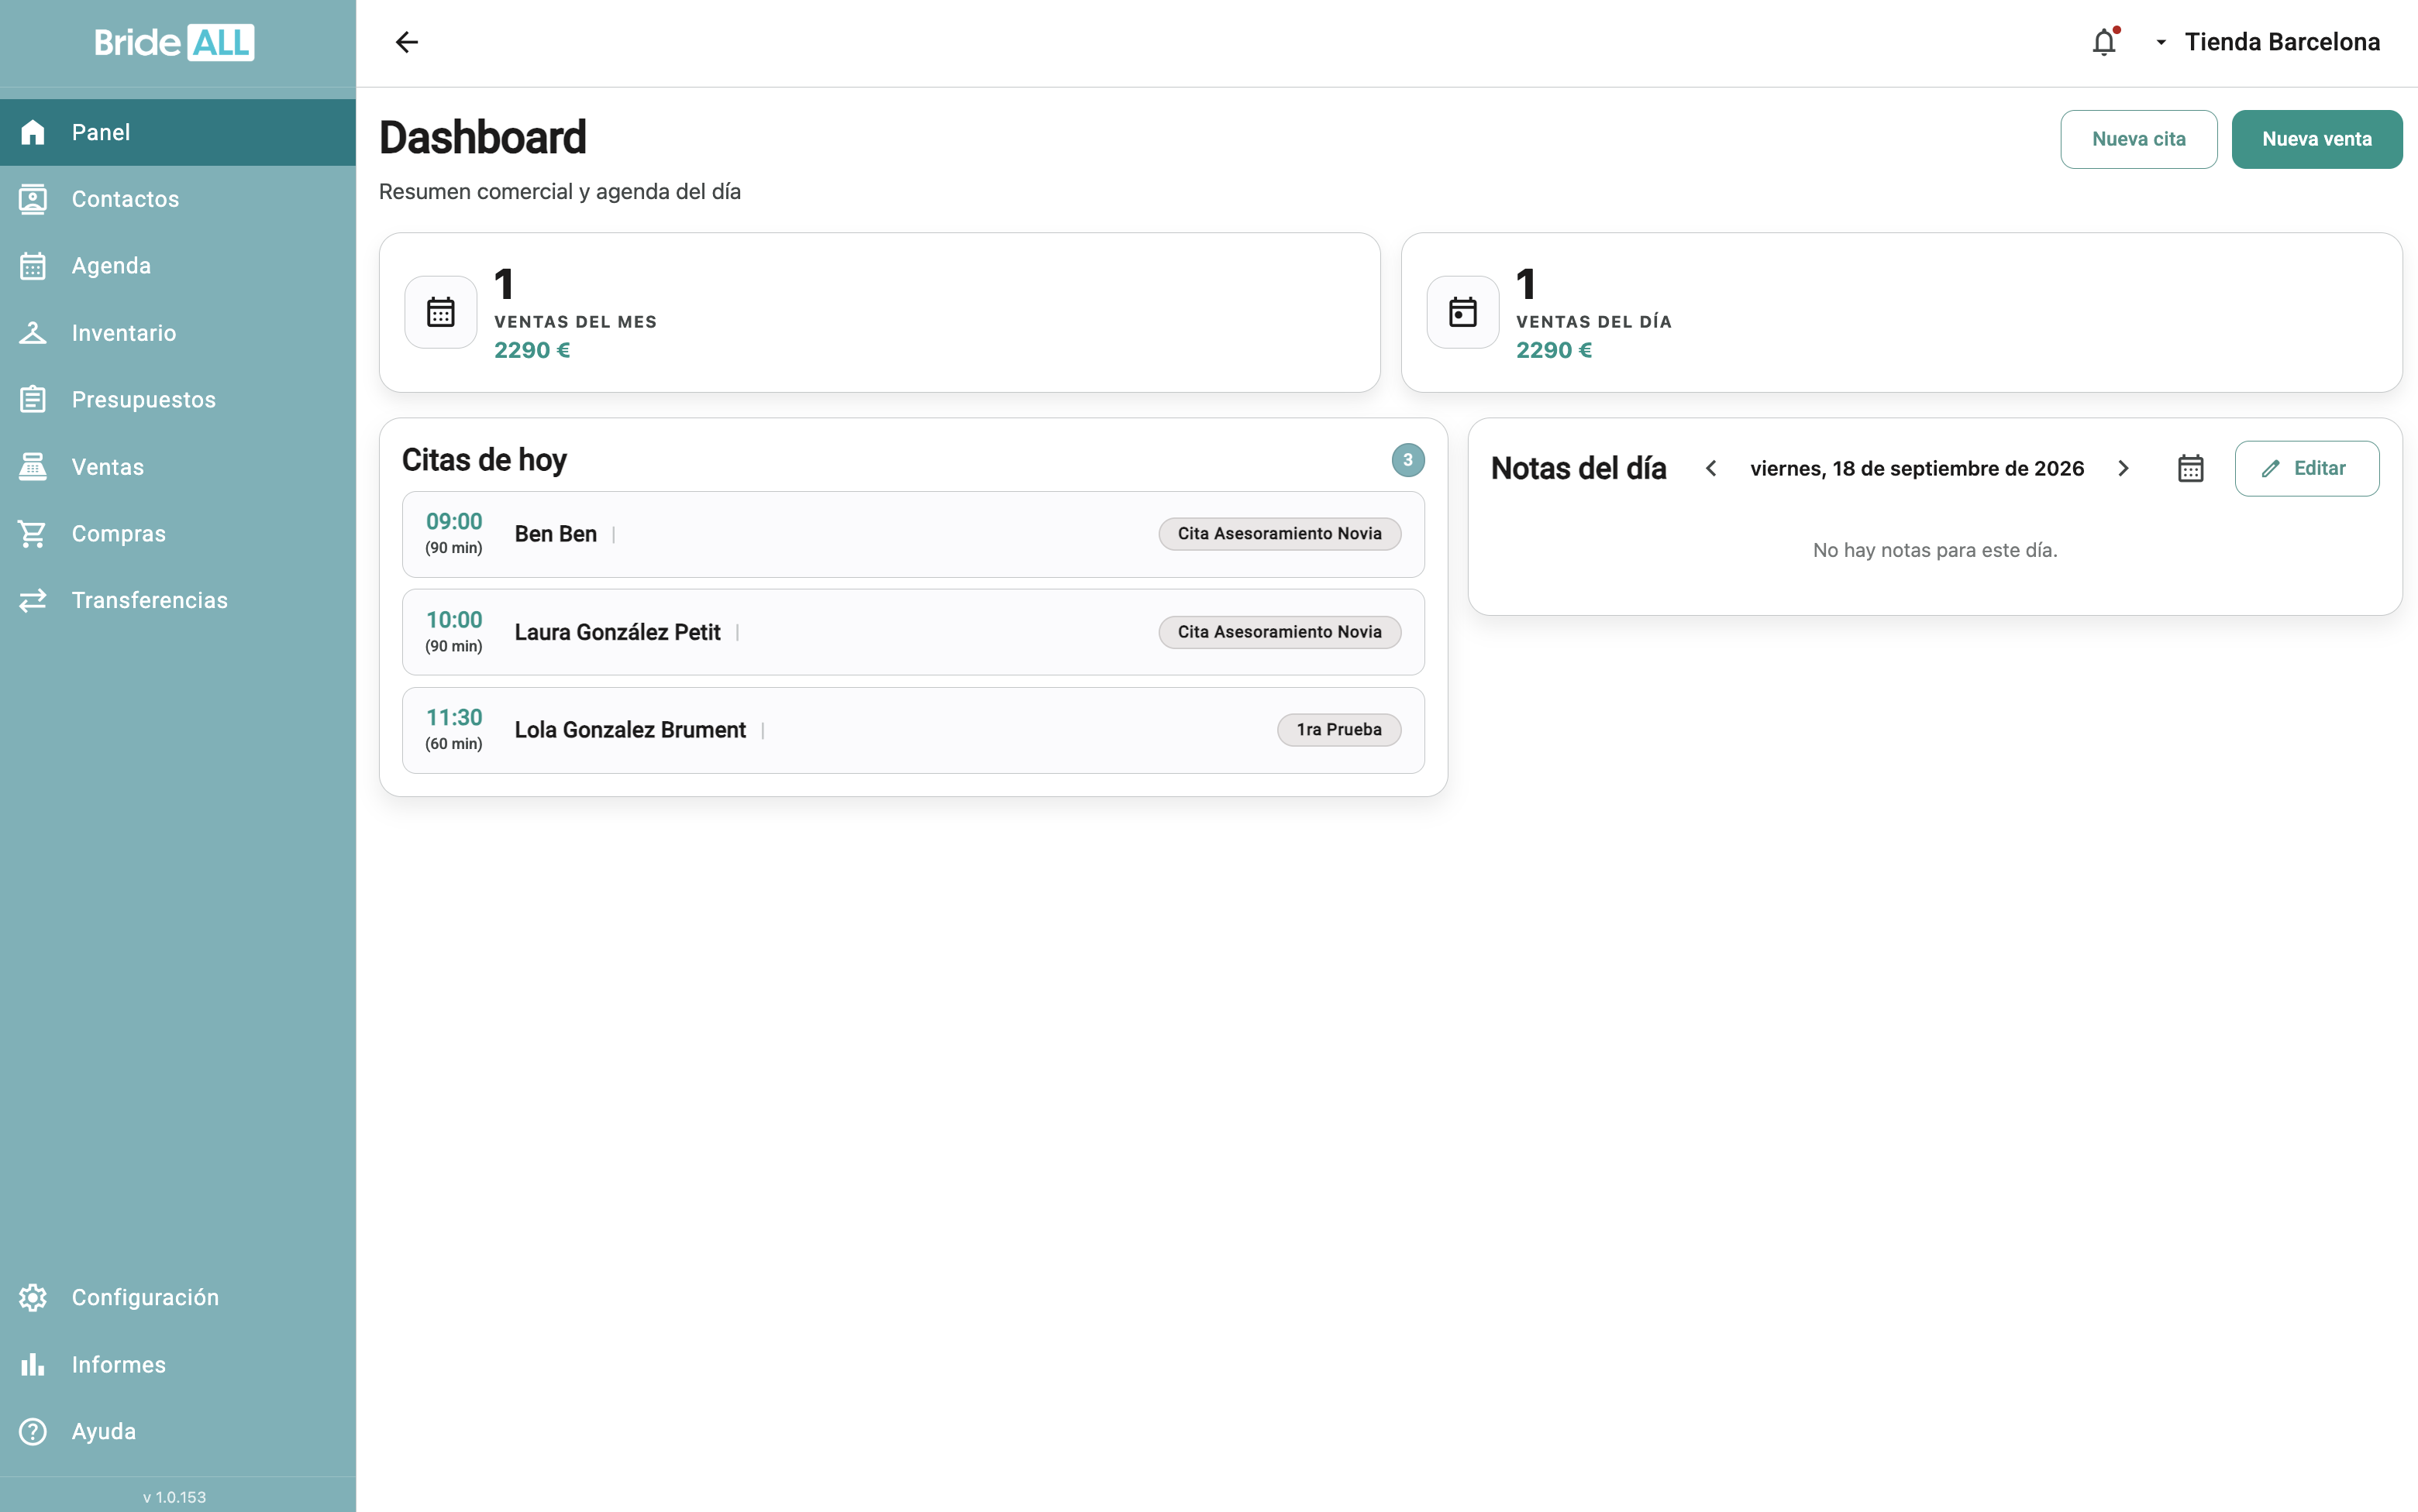This screenshot has width=2418, height=1512.
Task: Click the Editar notes button
Action: [x=2307, y=468]
